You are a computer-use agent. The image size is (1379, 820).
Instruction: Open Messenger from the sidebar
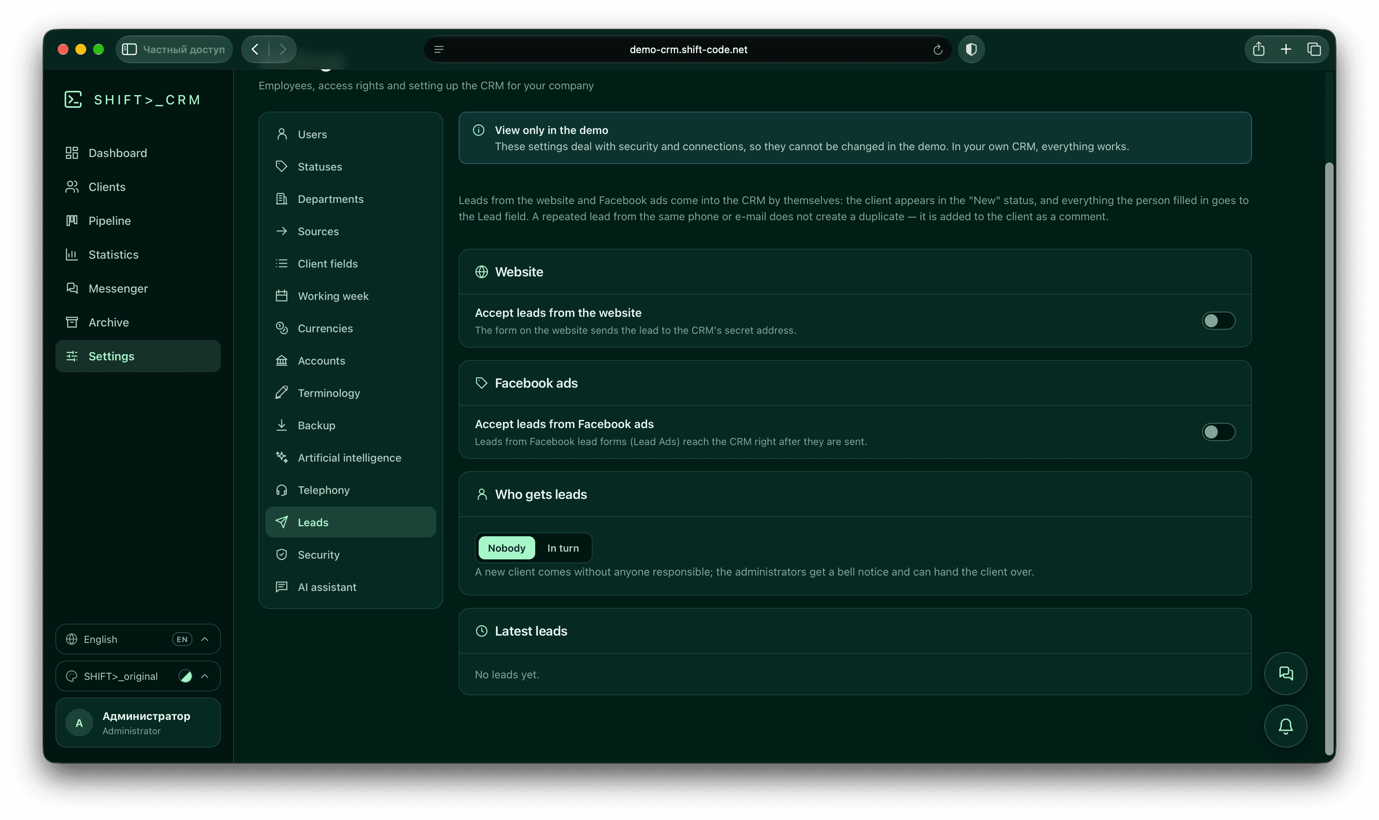138,288
